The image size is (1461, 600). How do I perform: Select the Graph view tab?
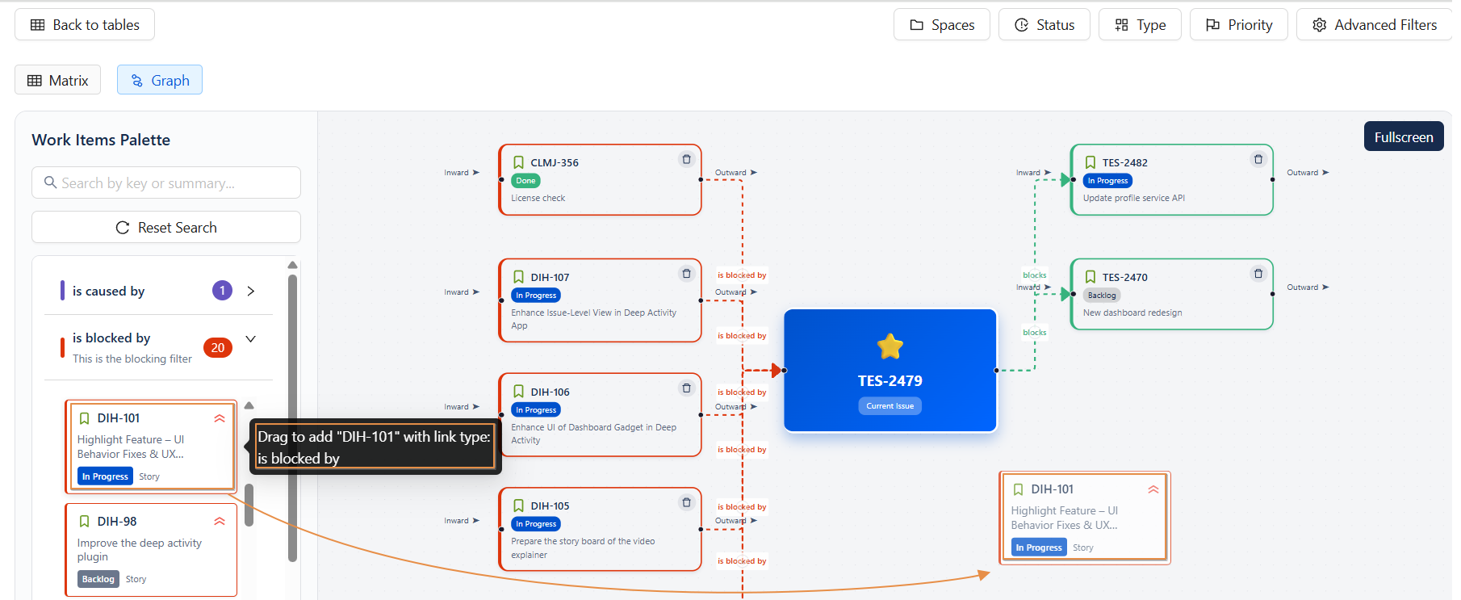[160, 81]
